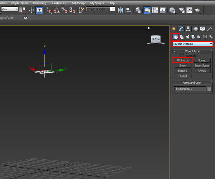215x179 pixels.
Task: Switch to the Modify command panel tab
Action: pyautogui.click(x=181, y=29)
